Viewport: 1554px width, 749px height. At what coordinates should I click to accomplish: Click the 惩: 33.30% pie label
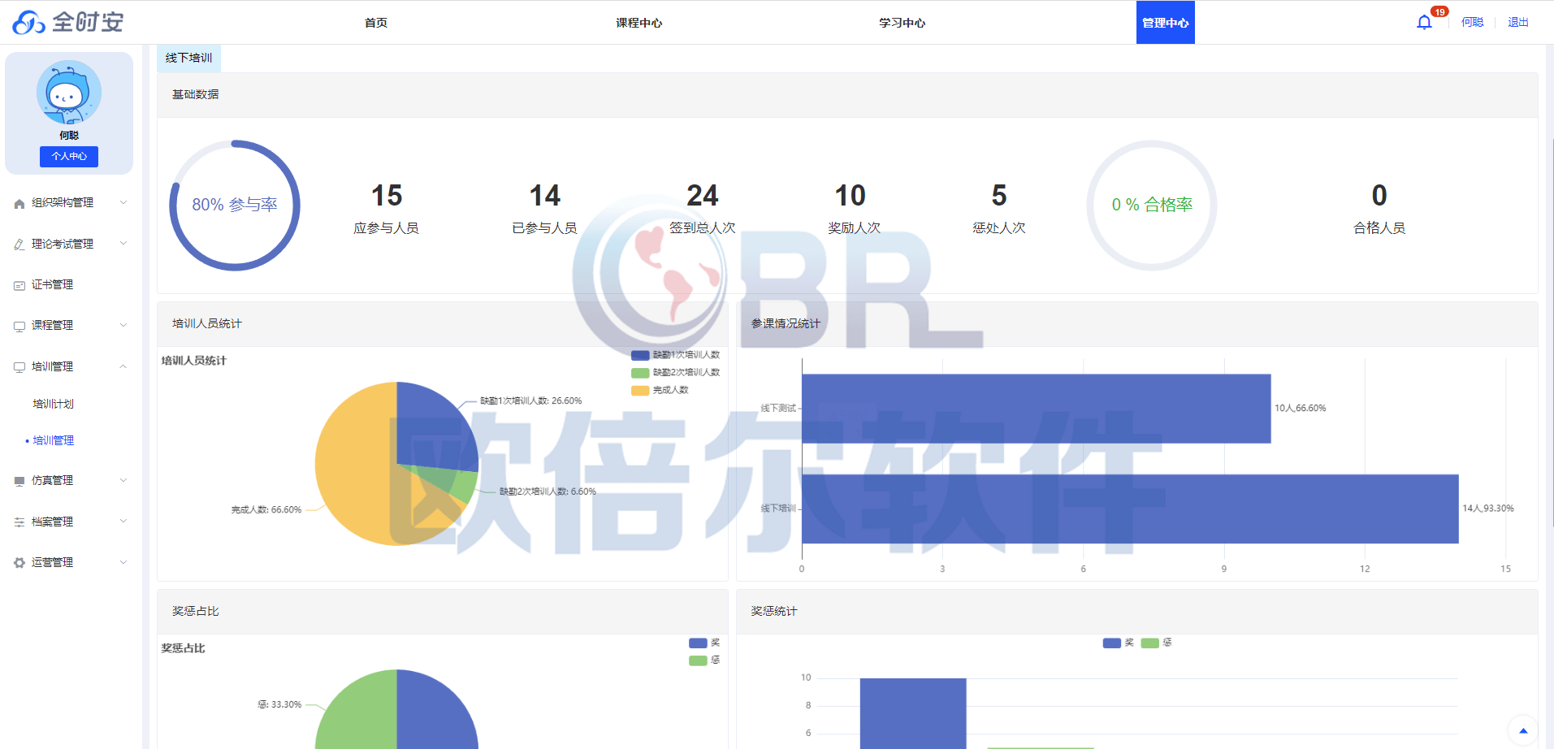[279, 704]
